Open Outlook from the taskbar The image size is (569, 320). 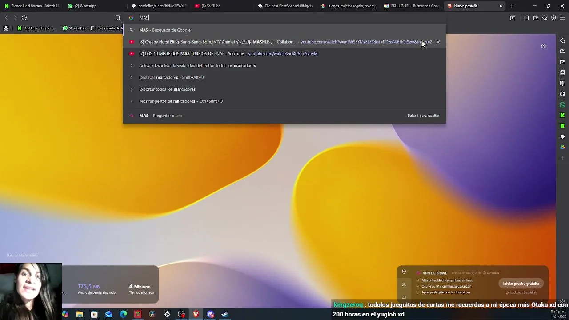click(x=109, y=314)
